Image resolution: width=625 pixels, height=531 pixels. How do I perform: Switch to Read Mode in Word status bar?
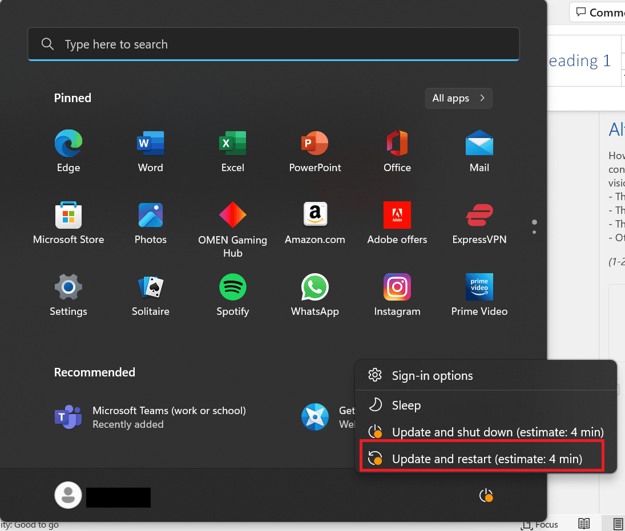click(584, 524)
